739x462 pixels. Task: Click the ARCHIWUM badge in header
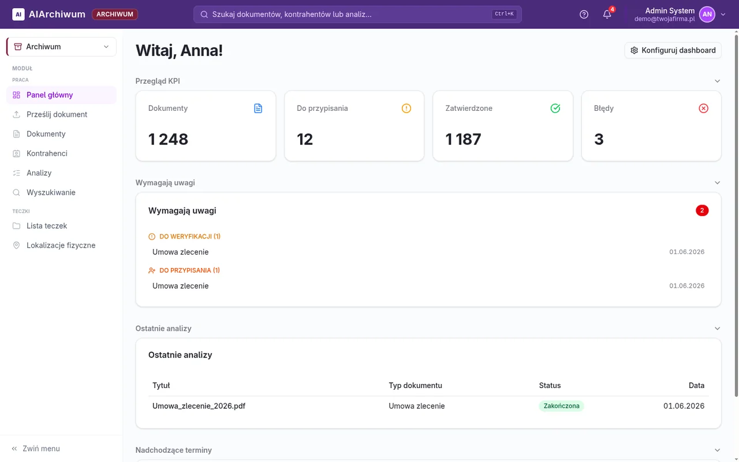[115, 14]
